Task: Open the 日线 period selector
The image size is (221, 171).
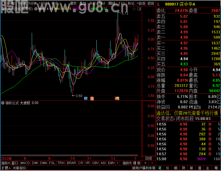Action: pyautogui.click(x=149, y=159)
